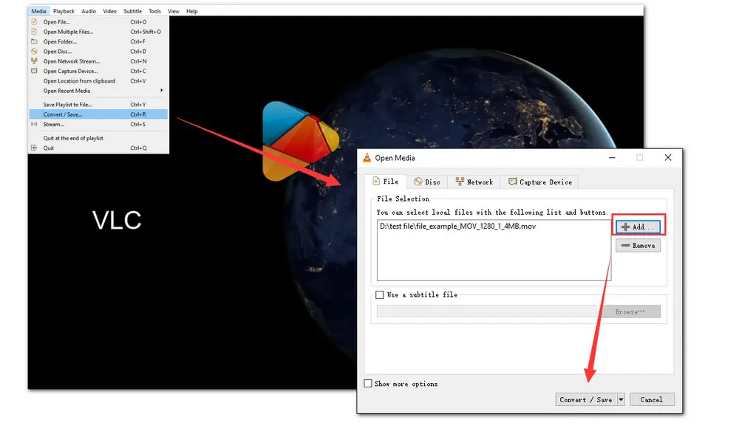Click the subtitle file path field

point(486,311)
